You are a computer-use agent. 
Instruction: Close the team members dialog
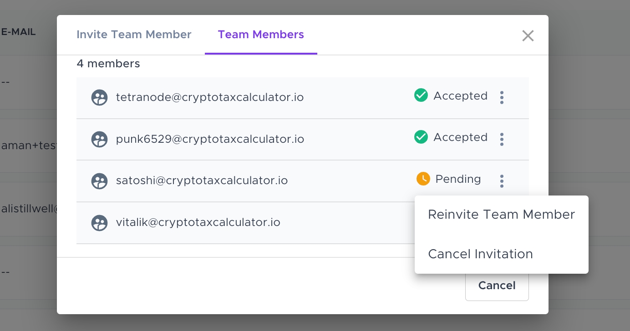click(528, 35)
